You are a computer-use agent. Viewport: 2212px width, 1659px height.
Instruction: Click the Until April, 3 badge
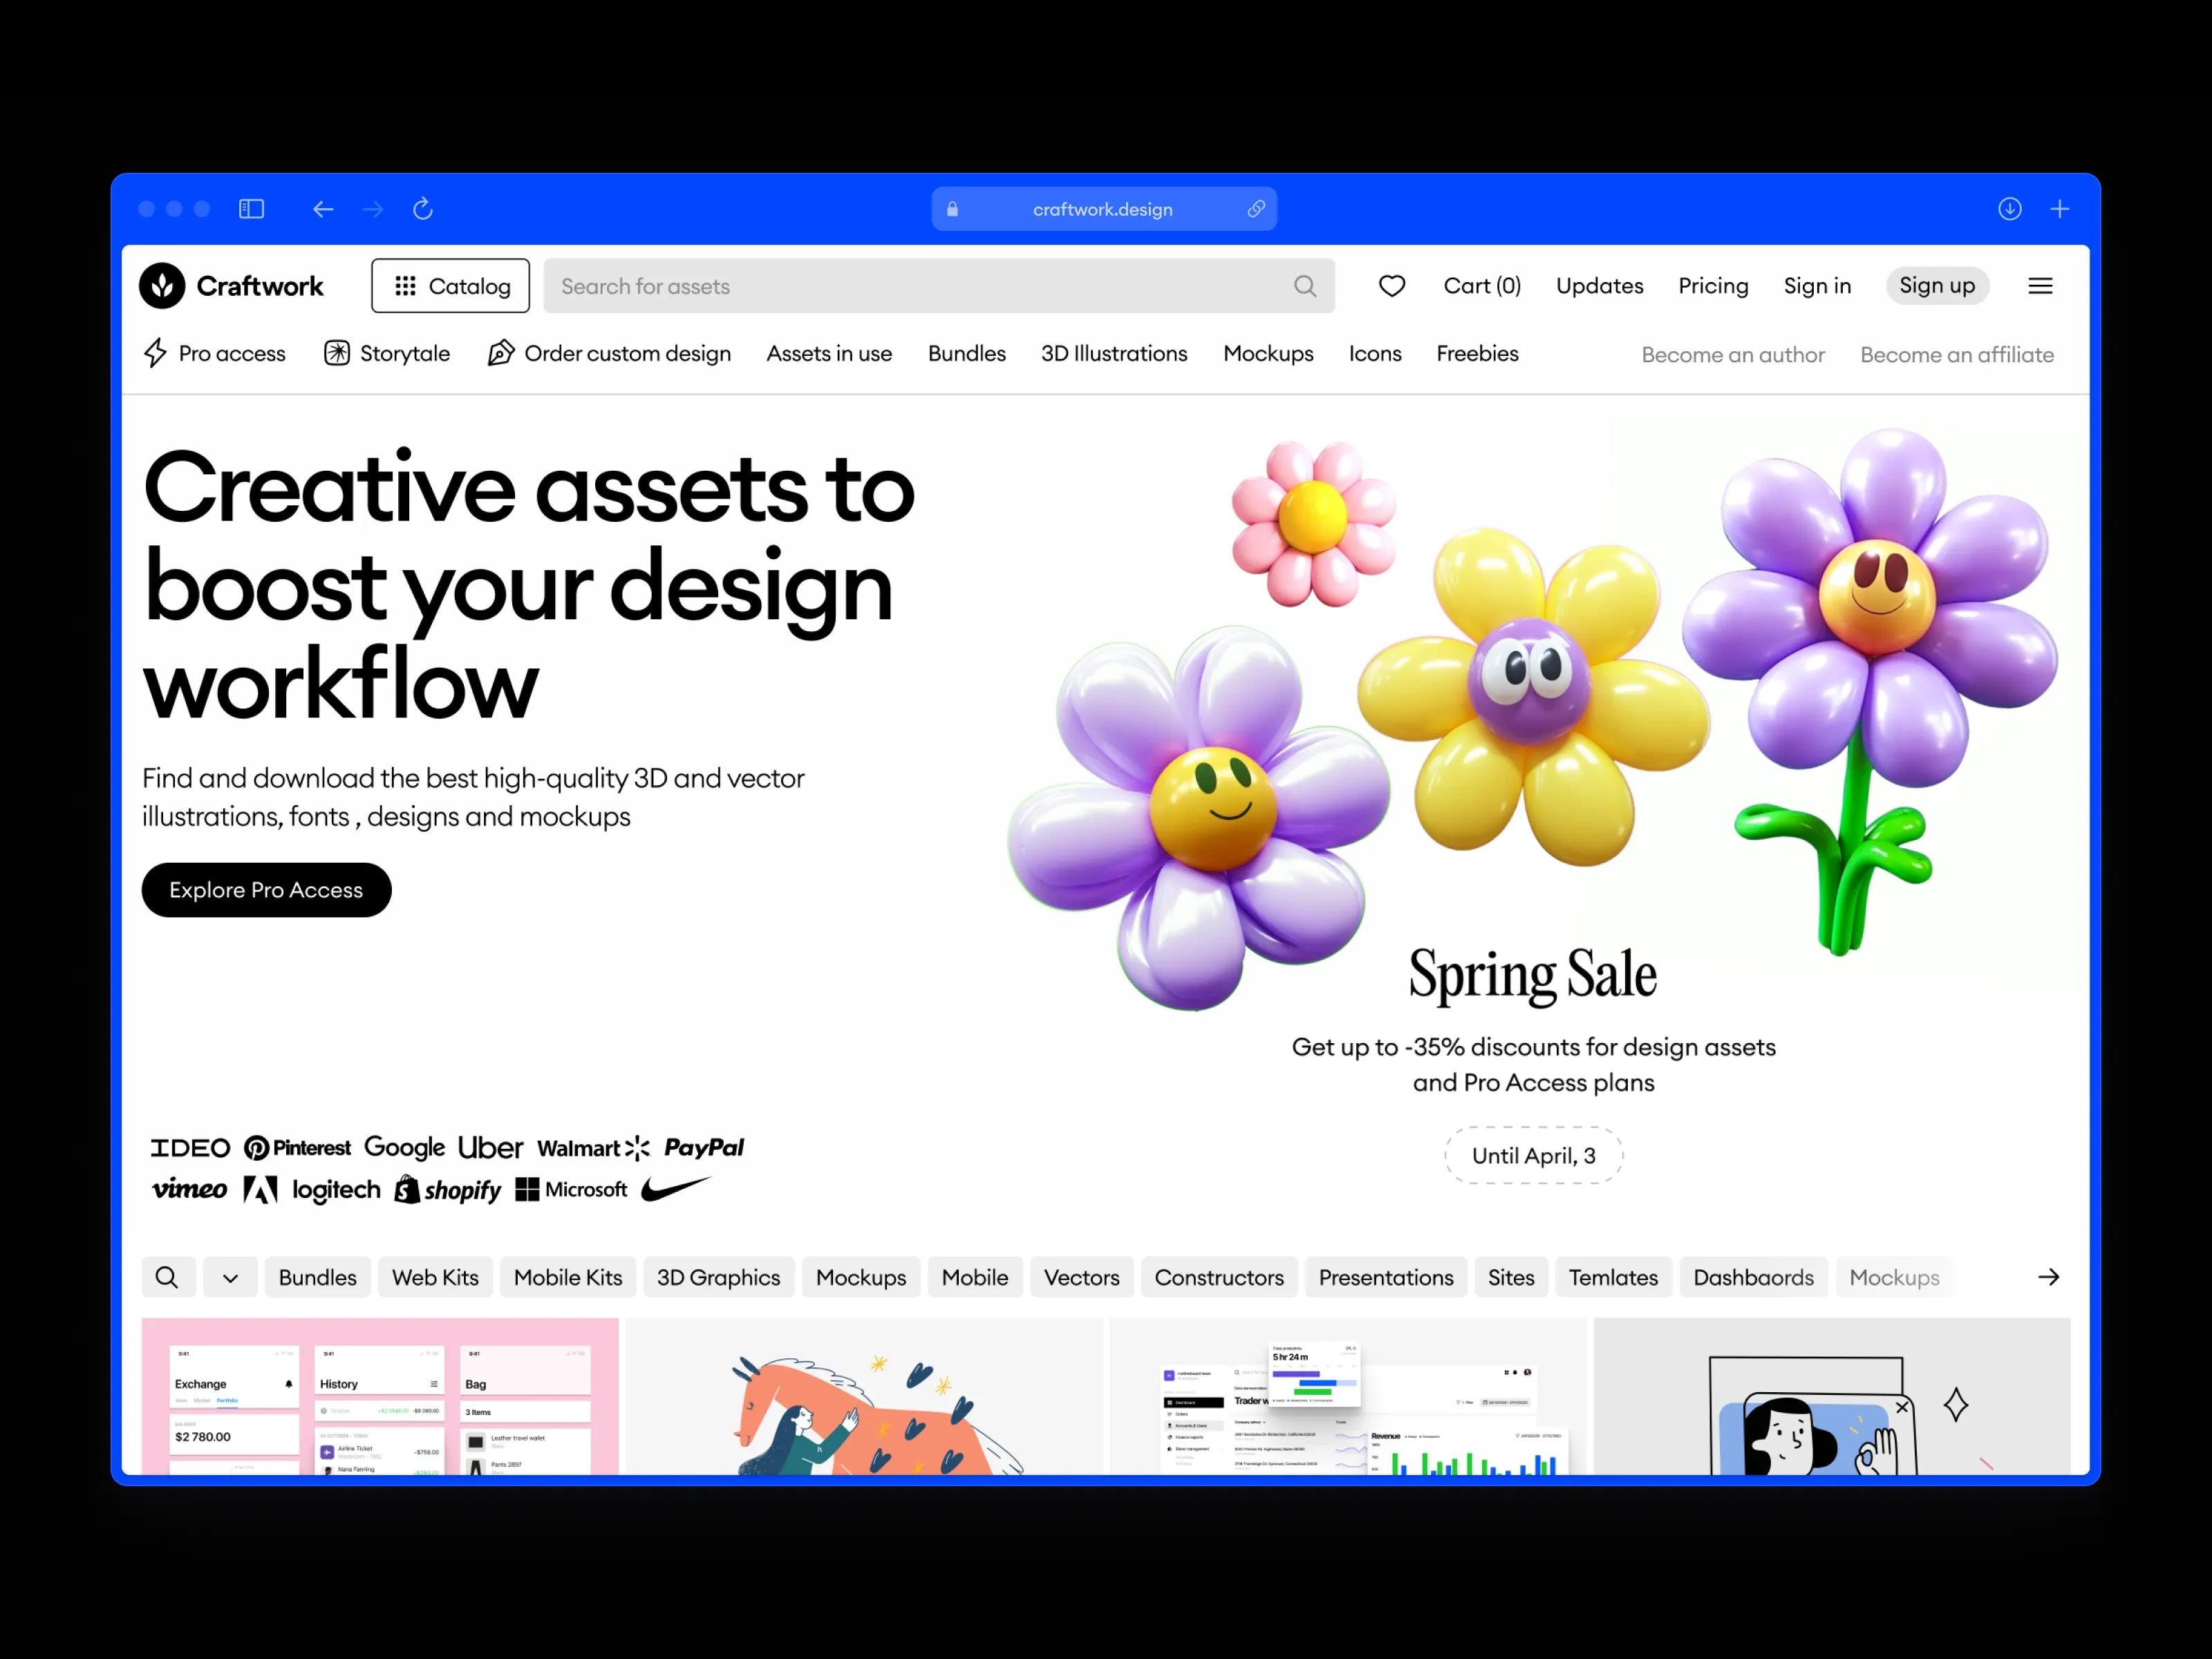click(1533, 1156)
